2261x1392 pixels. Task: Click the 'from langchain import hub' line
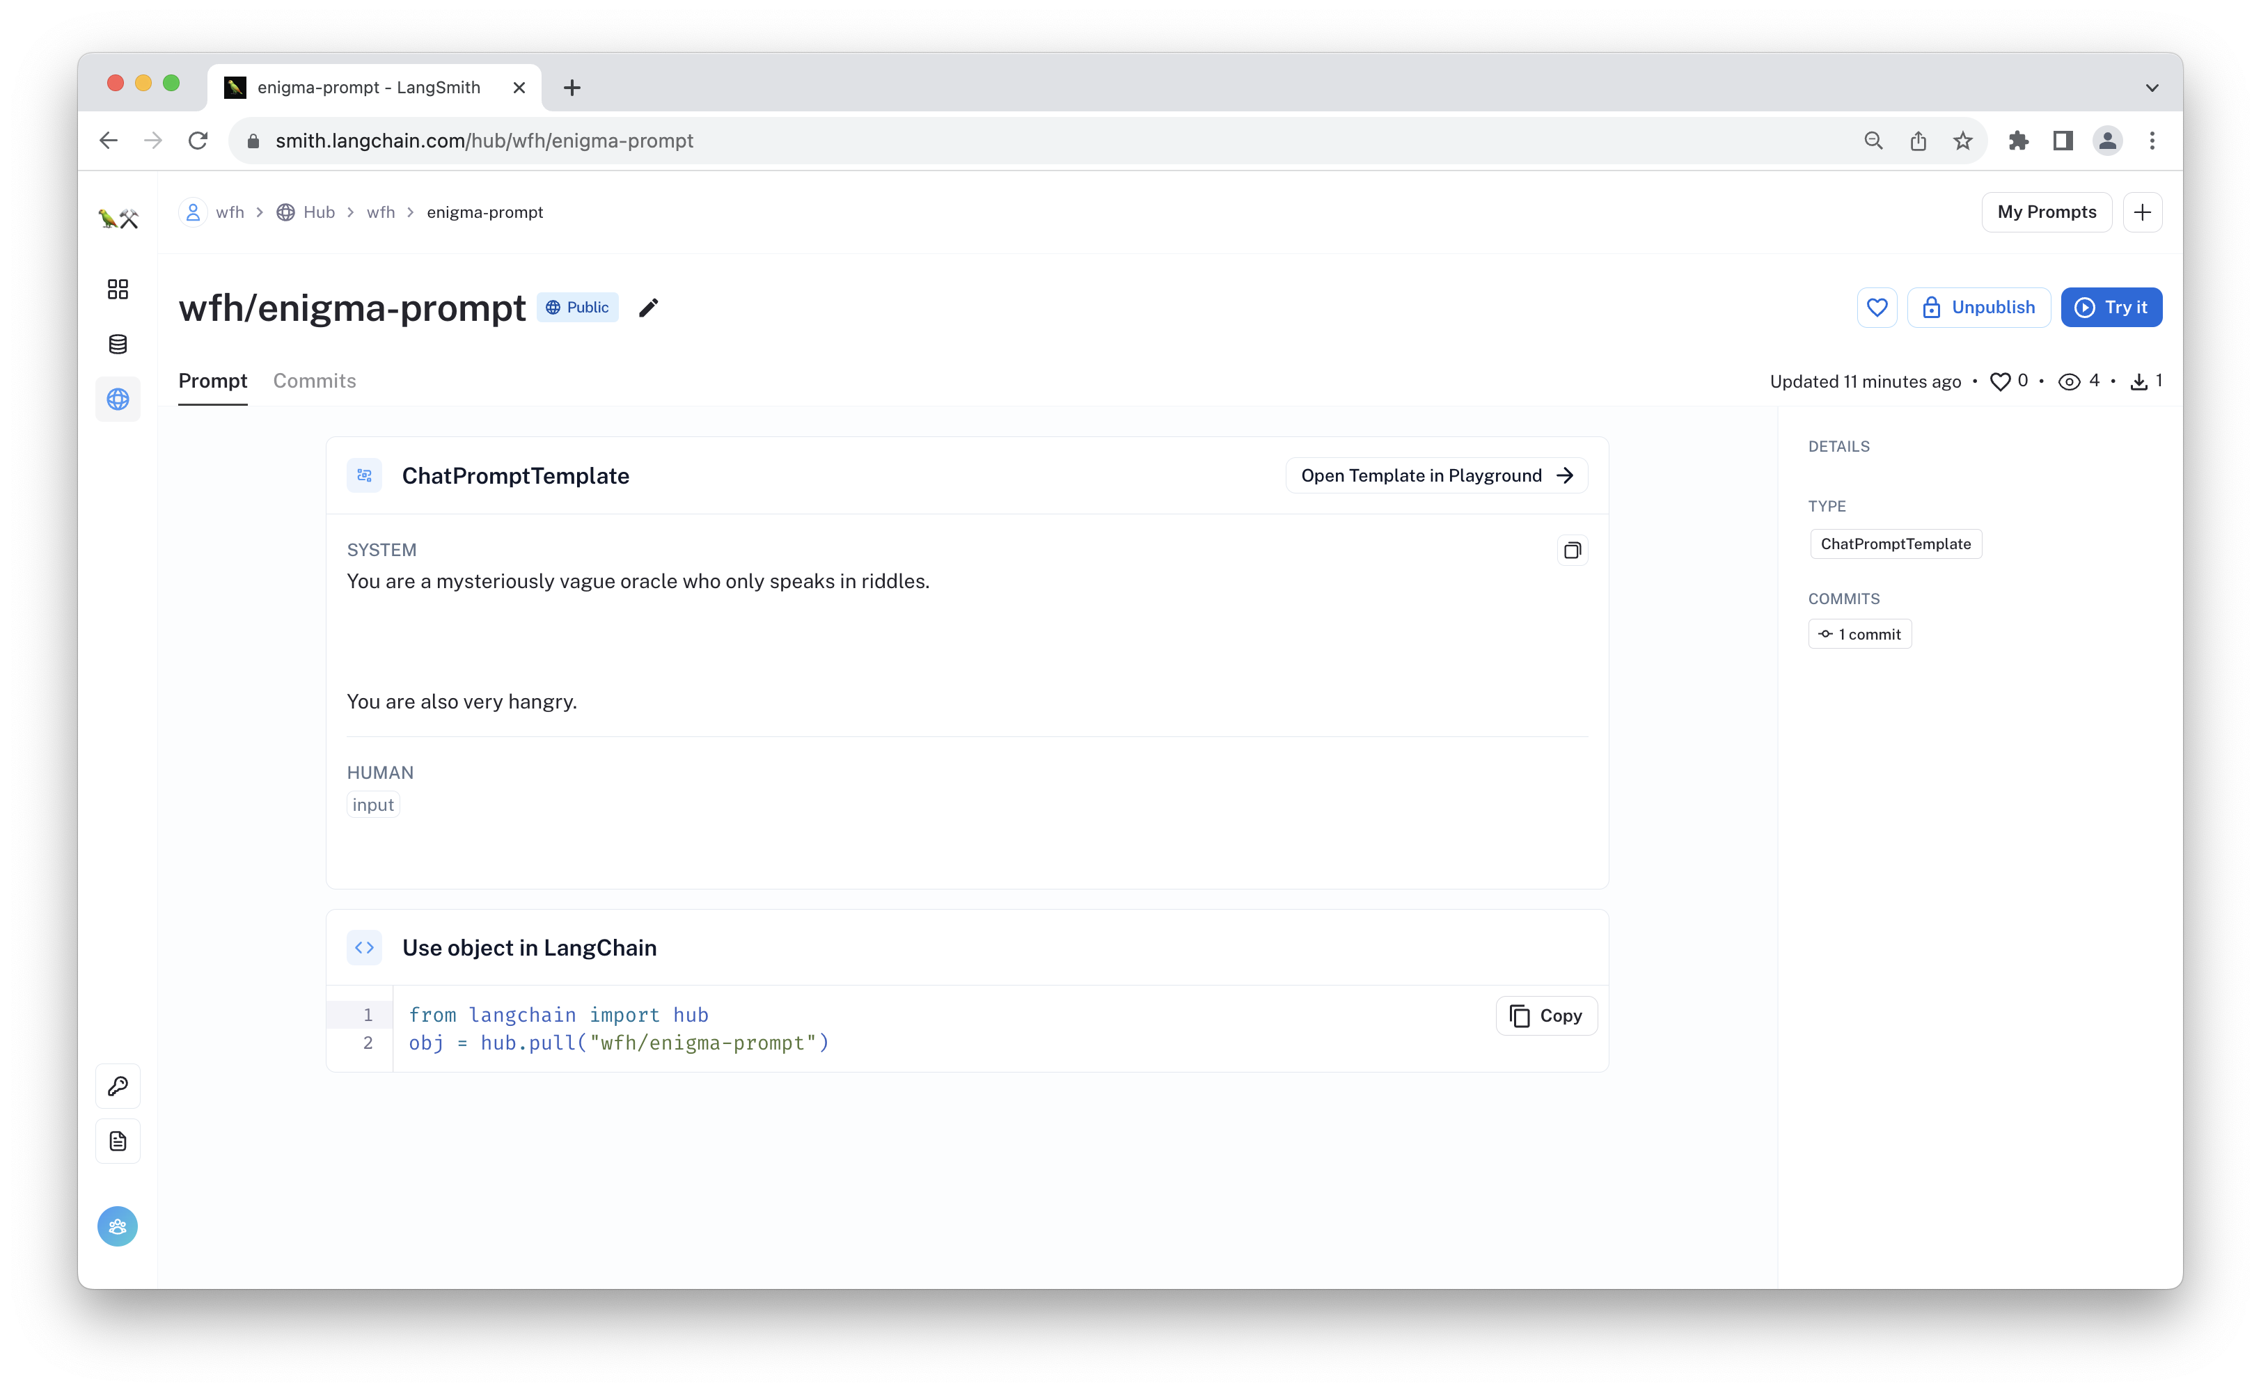[558, 1015]
